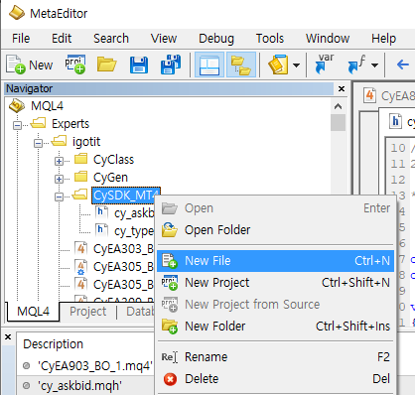Click Navigator vertical scrollbar thumb
The height and width of the screenshot is (395, 415).
[338, 122]
